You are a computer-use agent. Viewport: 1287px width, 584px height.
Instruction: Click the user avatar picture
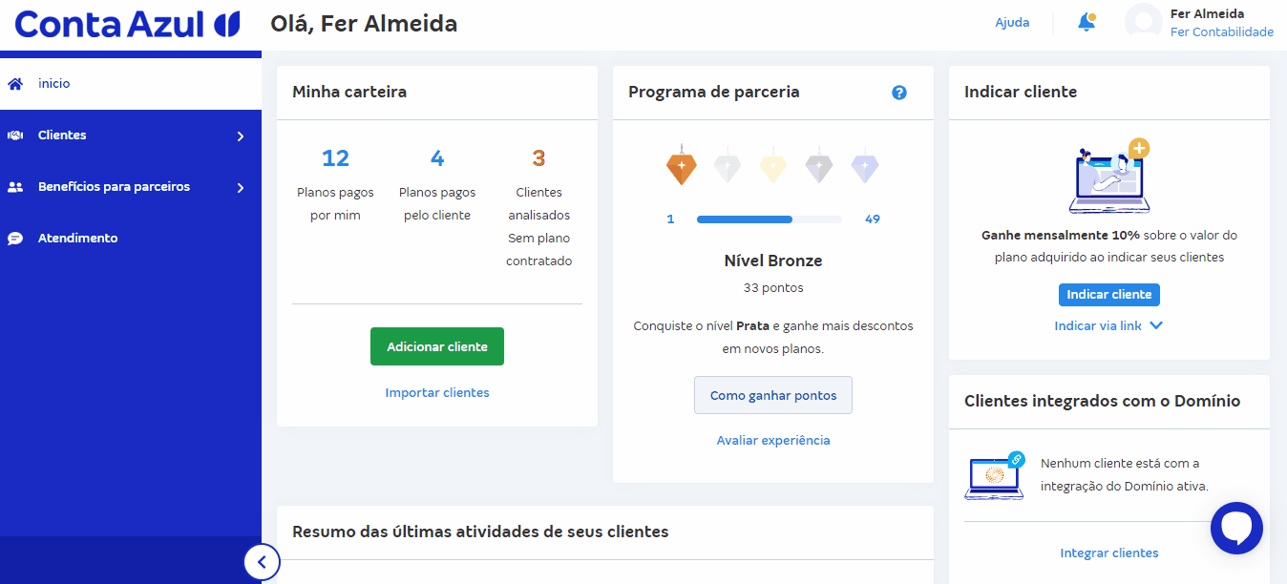(1143, 23)
